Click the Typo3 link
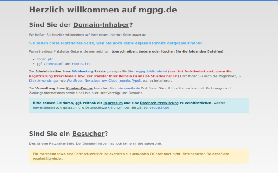This screenshot has height=173, width=278. (x=136, y=80)
